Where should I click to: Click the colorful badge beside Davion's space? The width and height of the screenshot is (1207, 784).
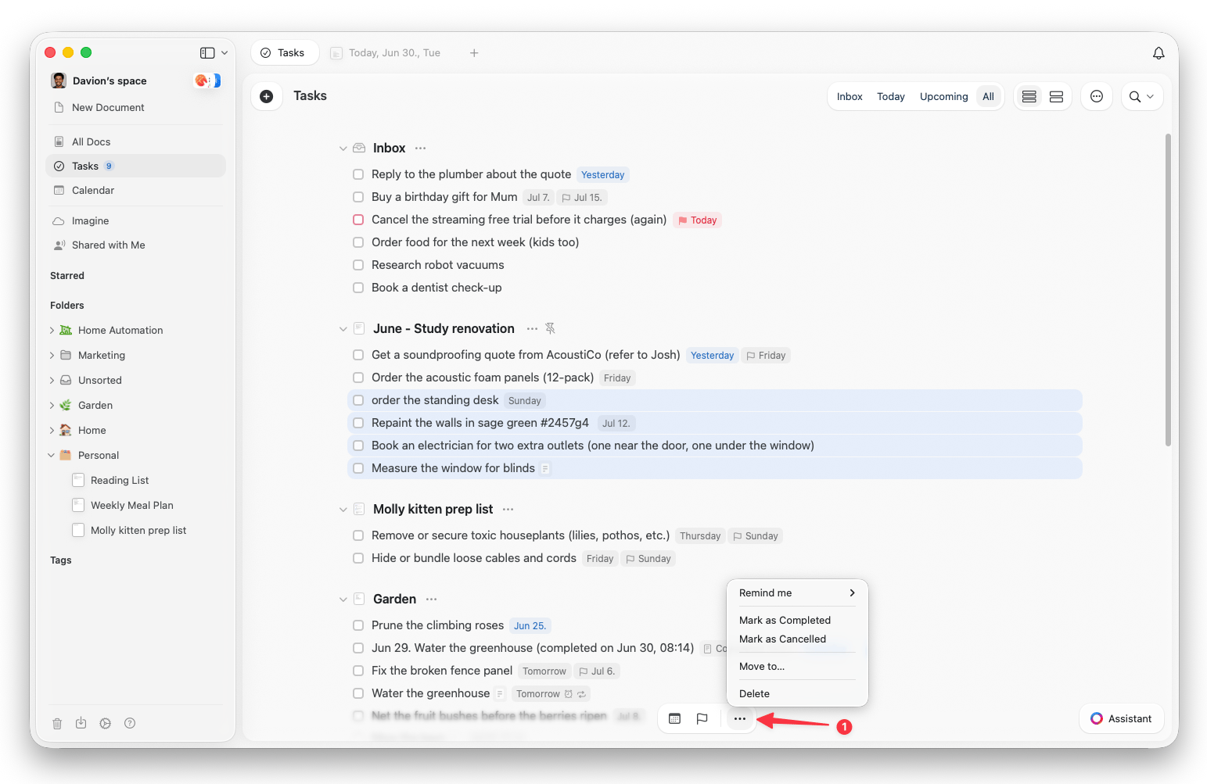207,81
